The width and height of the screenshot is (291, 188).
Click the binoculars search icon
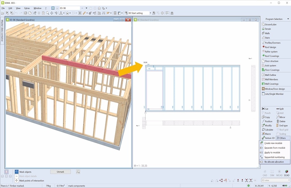[x=172, y=13]
